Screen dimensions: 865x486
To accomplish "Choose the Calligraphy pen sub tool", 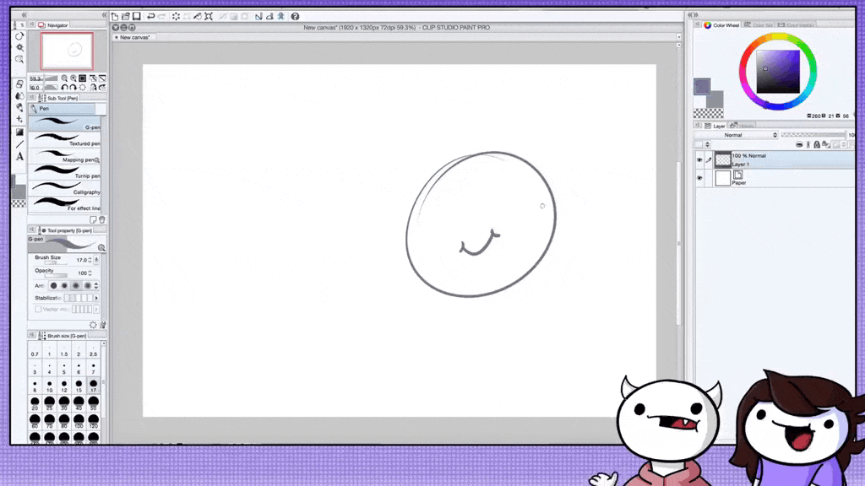I will [x=66, y=188].
